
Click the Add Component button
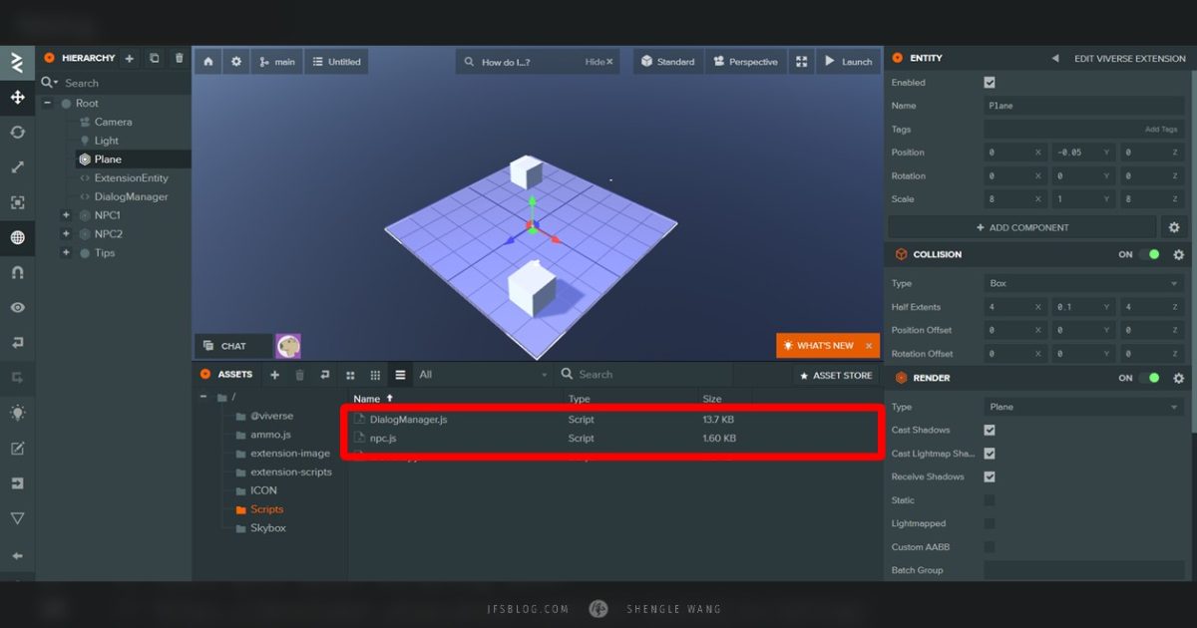(x=1022, y=227)
